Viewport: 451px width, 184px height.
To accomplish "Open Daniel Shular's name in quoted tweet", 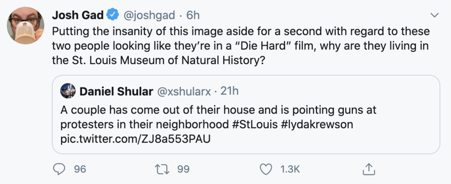I will point(116,92).
